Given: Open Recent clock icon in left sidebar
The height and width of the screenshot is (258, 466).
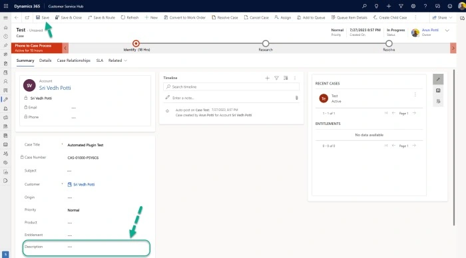Looking at the screenshot, I should point(5,37).
